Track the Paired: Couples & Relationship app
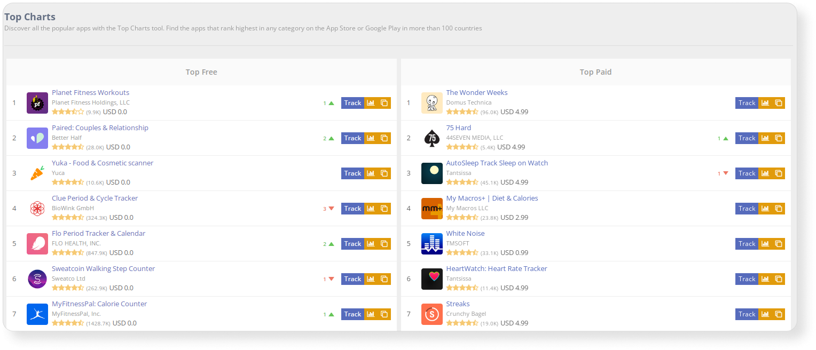 (352, 138)
